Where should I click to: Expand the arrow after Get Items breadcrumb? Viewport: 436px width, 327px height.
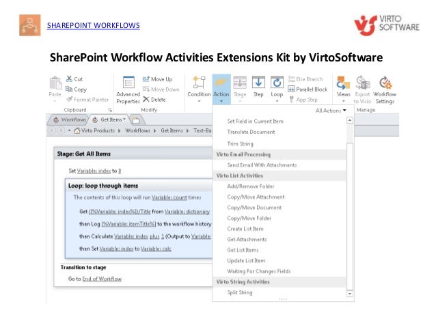(x=187, y=130)
